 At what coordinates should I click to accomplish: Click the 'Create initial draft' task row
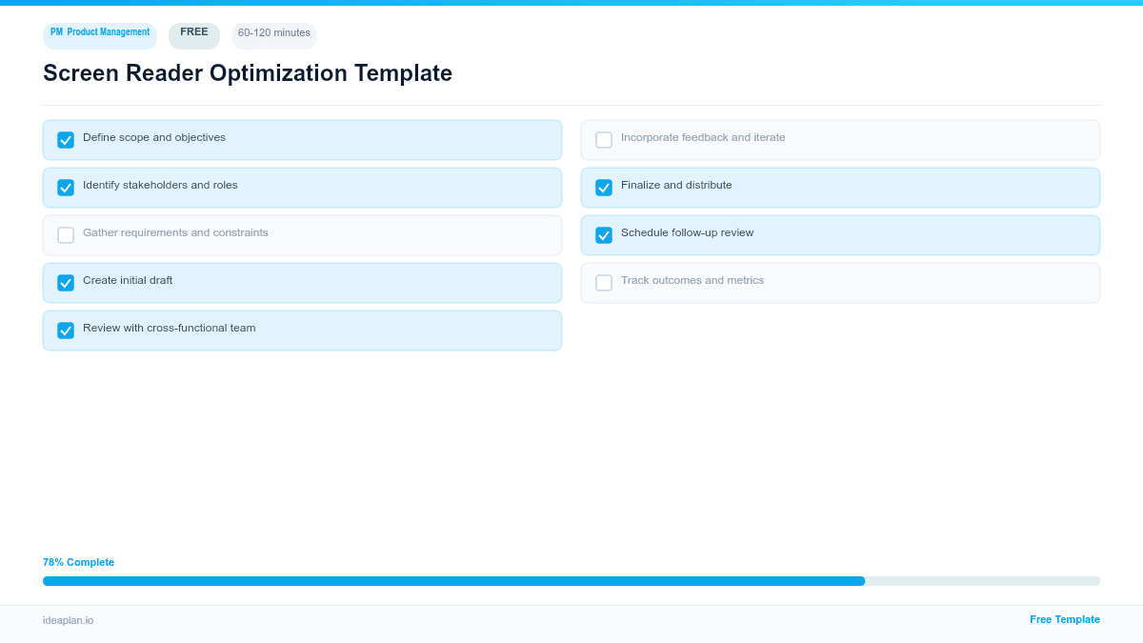[302, 282]
